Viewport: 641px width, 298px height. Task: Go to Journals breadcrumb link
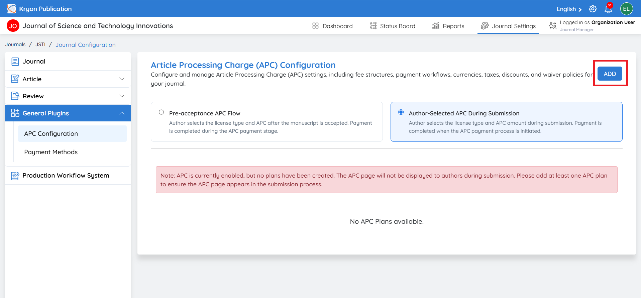[x=15, y=44]
